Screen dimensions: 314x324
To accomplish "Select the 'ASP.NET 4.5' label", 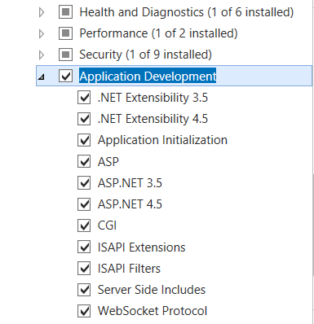I will pos(130,204).
